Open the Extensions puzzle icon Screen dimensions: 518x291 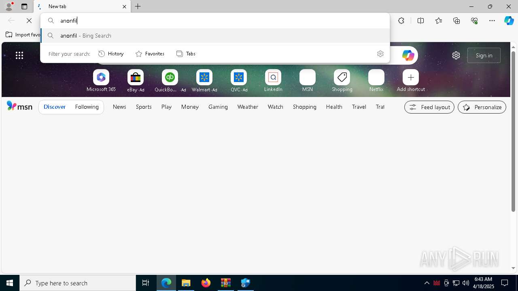point(401,21)
